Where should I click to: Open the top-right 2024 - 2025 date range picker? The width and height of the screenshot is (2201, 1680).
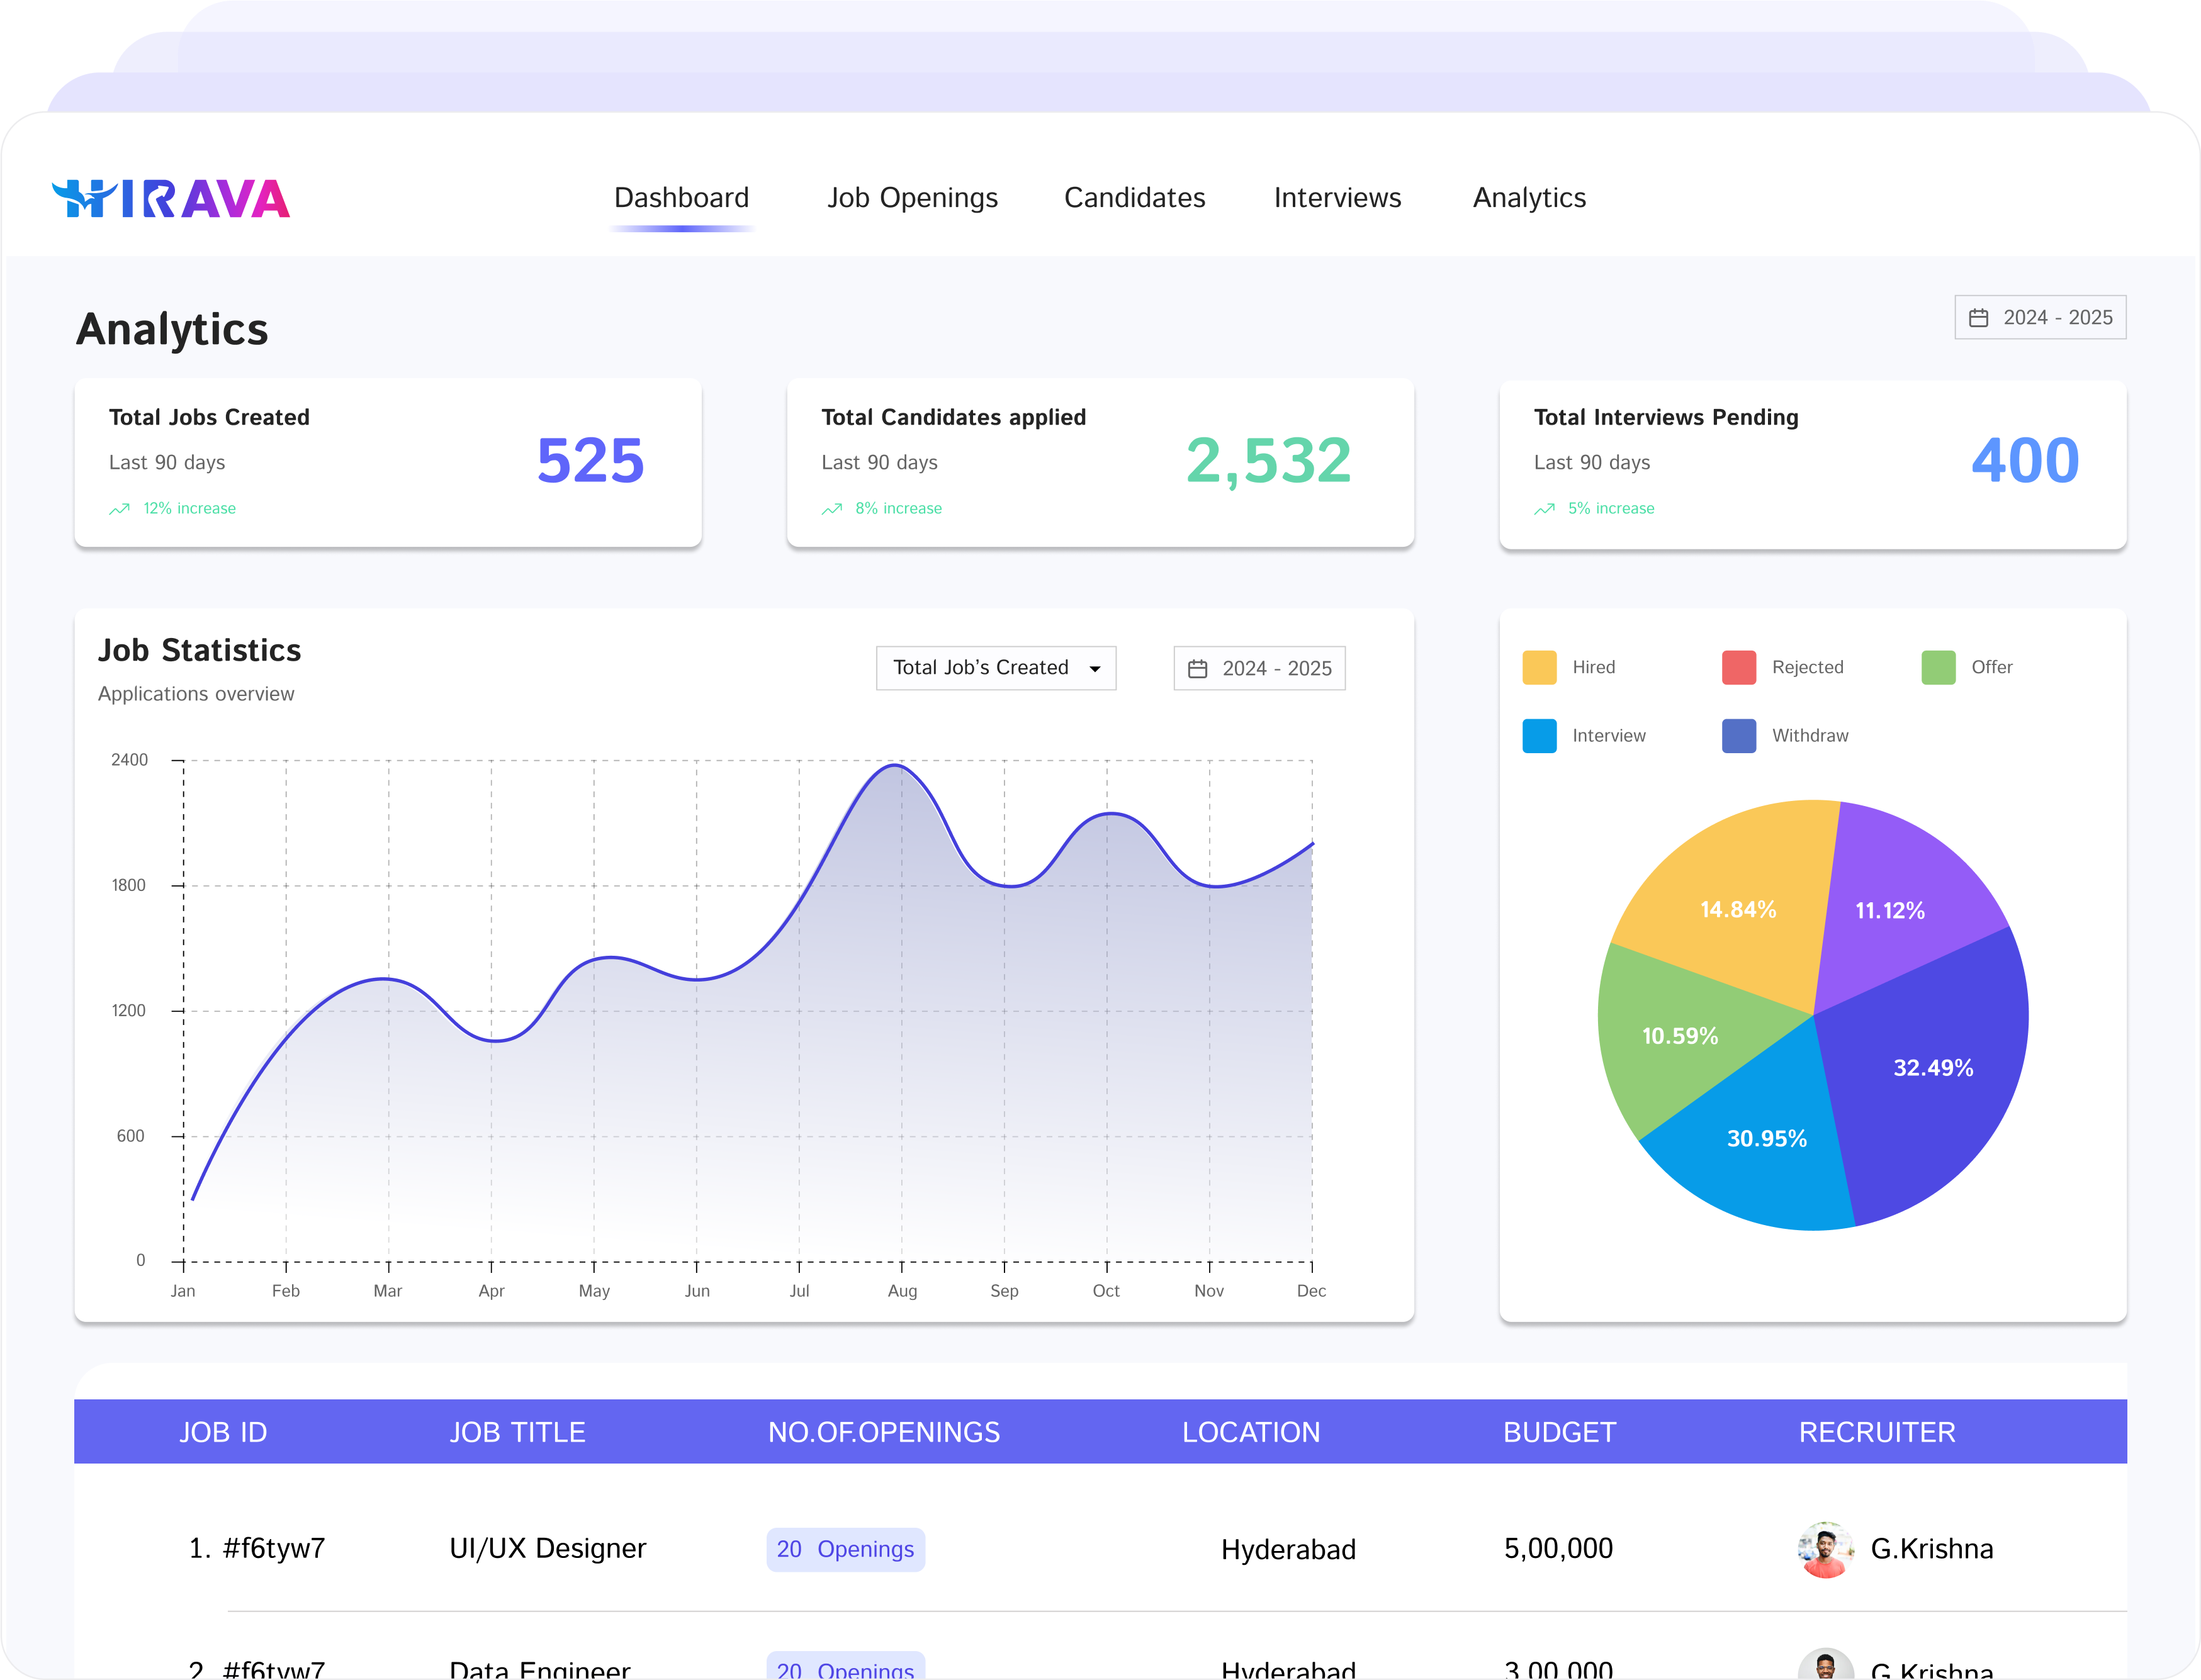pos(2040,318)
